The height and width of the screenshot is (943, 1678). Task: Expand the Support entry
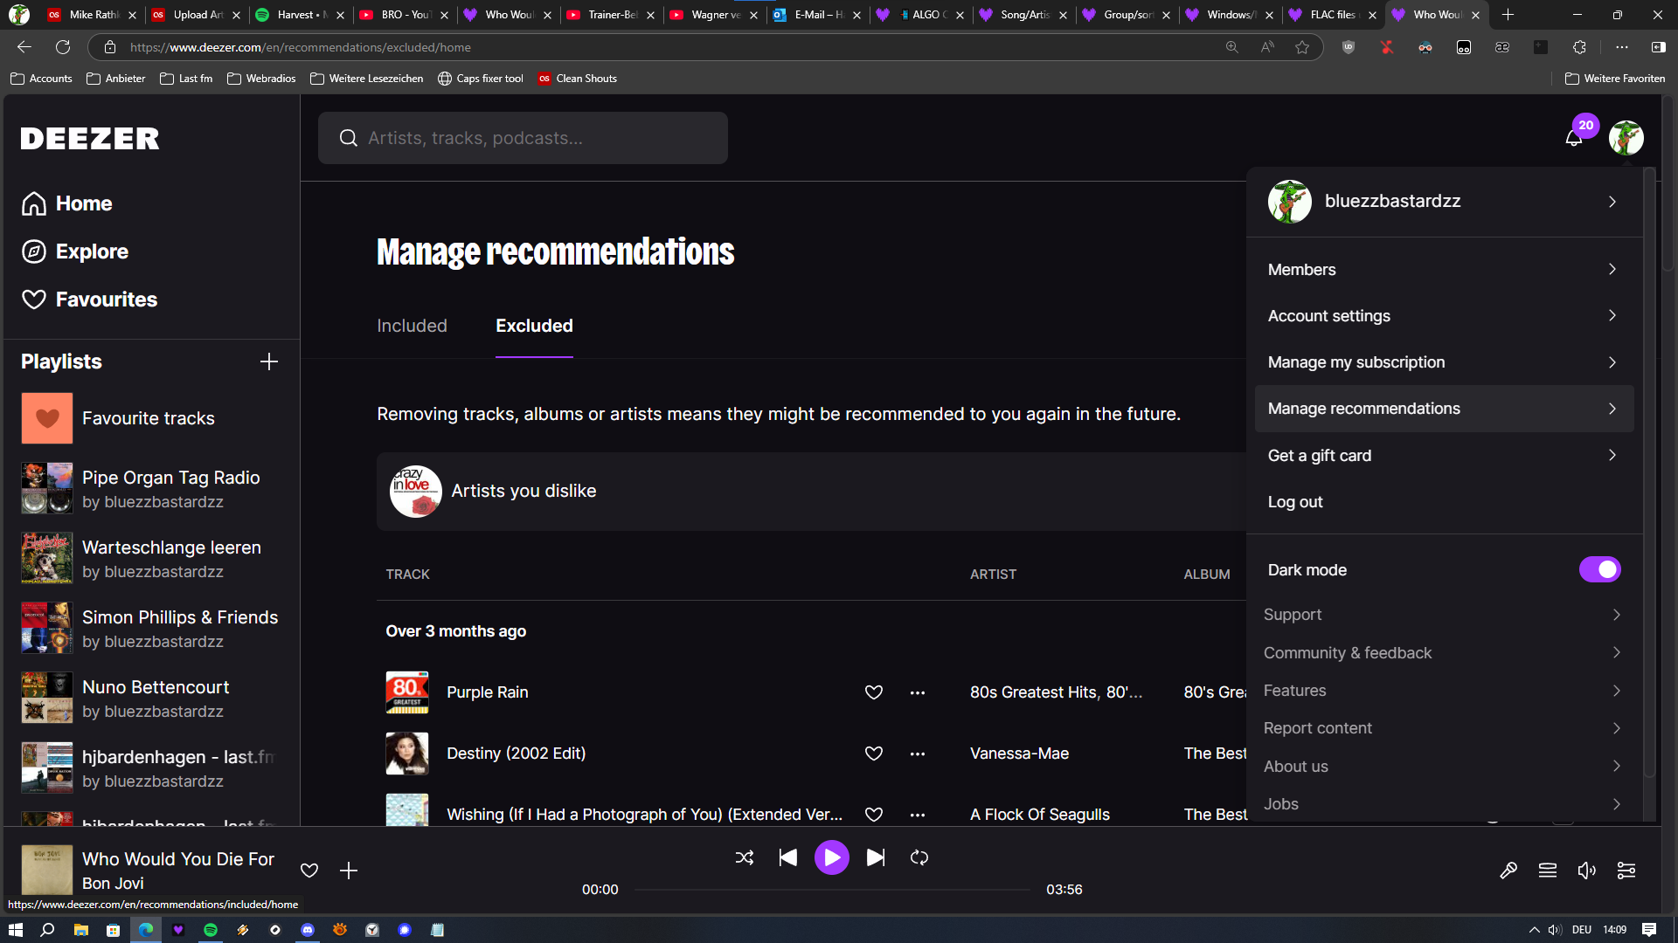[x=1444, y=615]
